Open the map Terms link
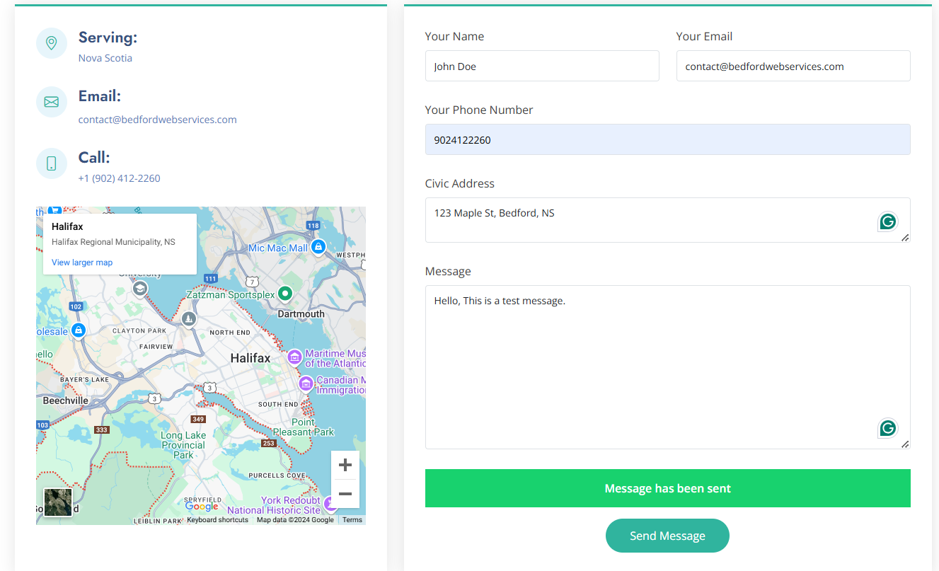Screen dimensions: 939x571 [352, 520]
